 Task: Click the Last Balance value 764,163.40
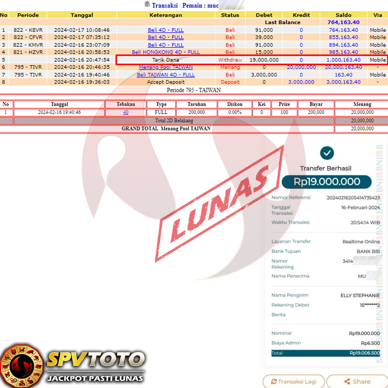[x=343, y=23]
